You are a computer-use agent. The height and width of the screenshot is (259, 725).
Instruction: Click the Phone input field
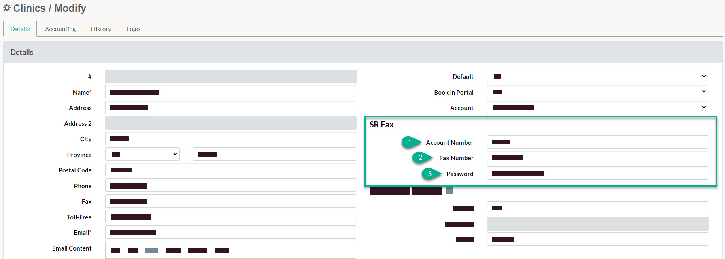pos(231,185)
